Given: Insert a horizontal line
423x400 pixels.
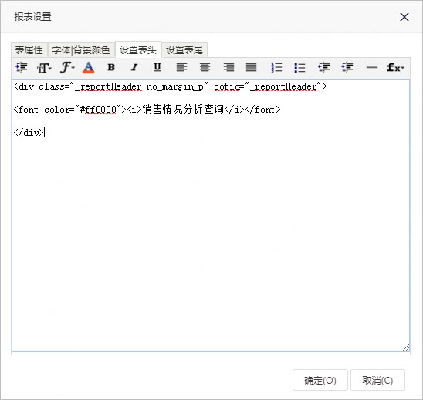Looking at the screenshot, I should tap(372, 67).
